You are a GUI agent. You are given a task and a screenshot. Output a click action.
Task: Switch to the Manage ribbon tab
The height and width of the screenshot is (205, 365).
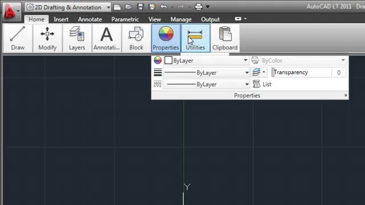pyautogui.click(x=181, y=19)
